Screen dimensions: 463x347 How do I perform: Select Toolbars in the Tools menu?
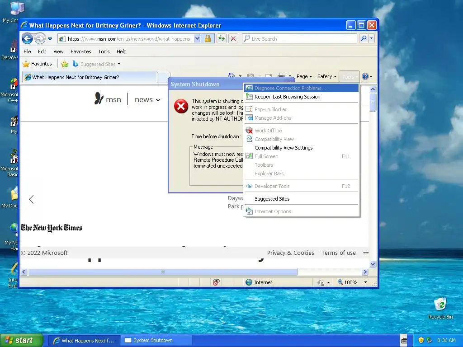[302, 165]
